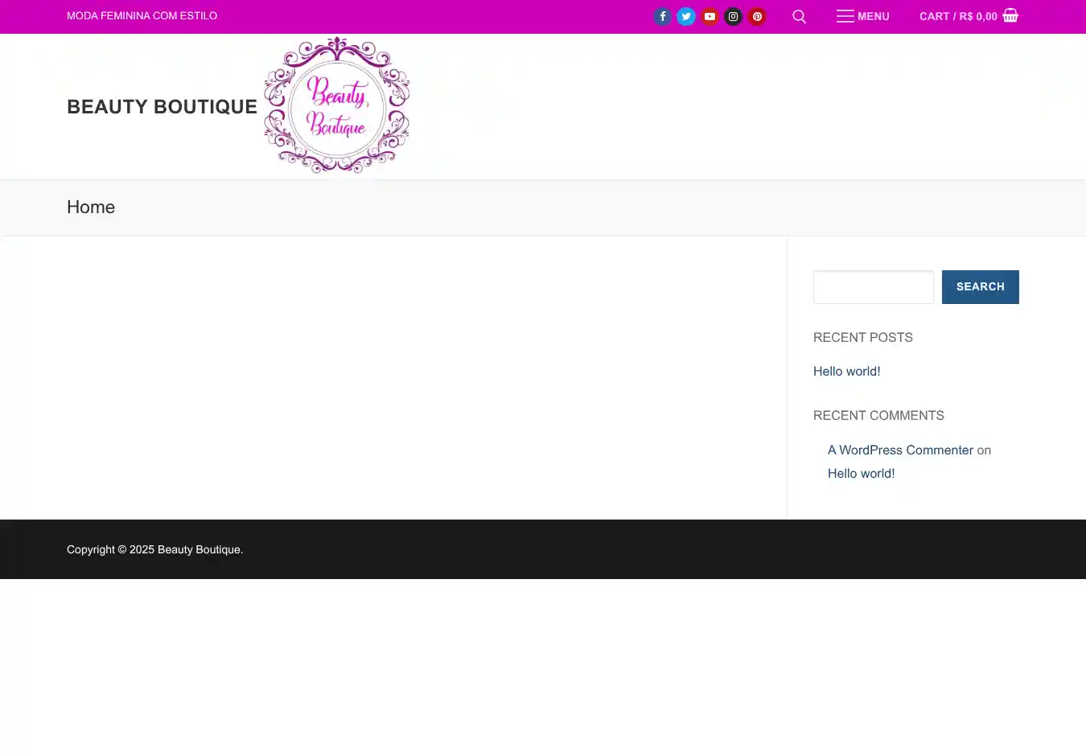Open the CART / R$ 0,00 link
The height and width of the screenshot is (756, 1086).
(957, 16)
